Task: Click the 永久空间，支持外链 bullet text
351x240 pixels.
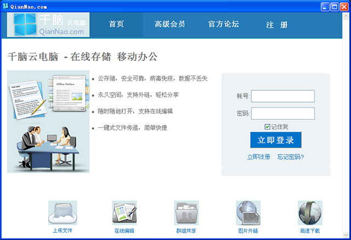Action: coord(138,95)
